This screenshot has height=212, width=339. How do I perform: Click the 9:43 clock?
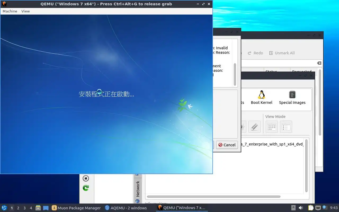334,208
